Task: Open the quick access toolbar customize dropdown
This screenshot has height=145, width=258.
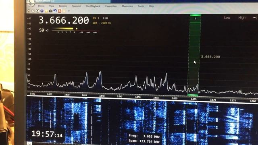Action: pos(69,11)
